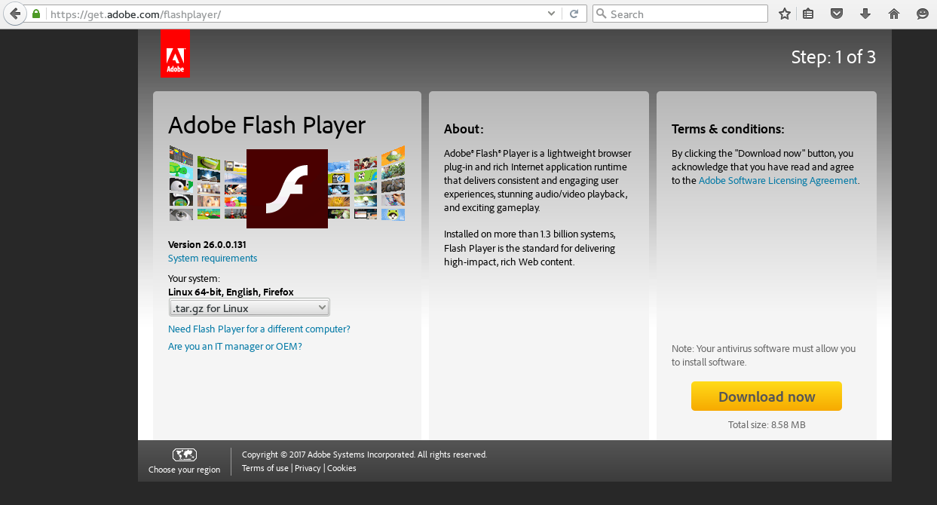The image size is (937, 505).
Task: Open the Terms of use footer link
Action: tap(265, 468)
